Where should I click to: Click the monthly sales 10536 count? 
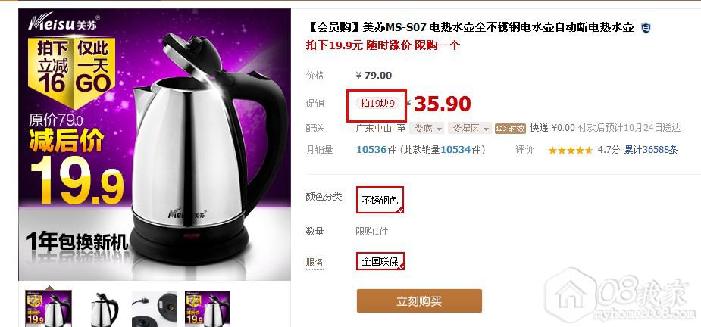tap(371, 150)
